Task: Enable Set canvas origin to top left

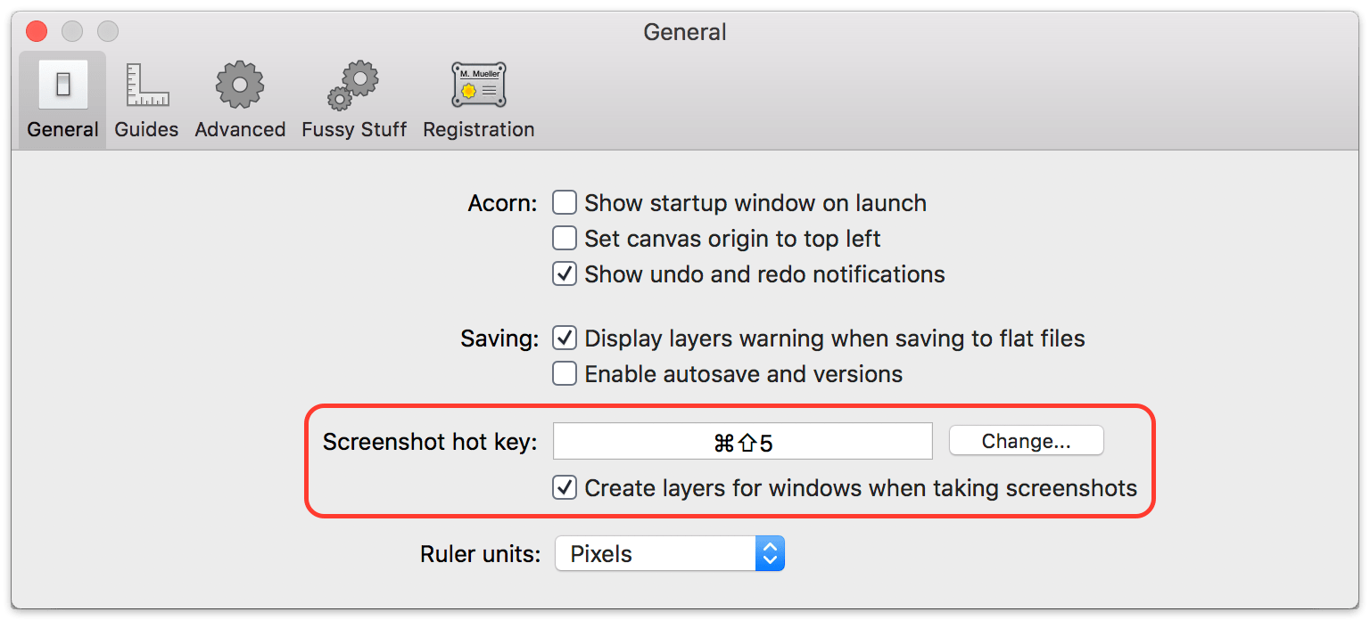Action: tap(565, 239)
